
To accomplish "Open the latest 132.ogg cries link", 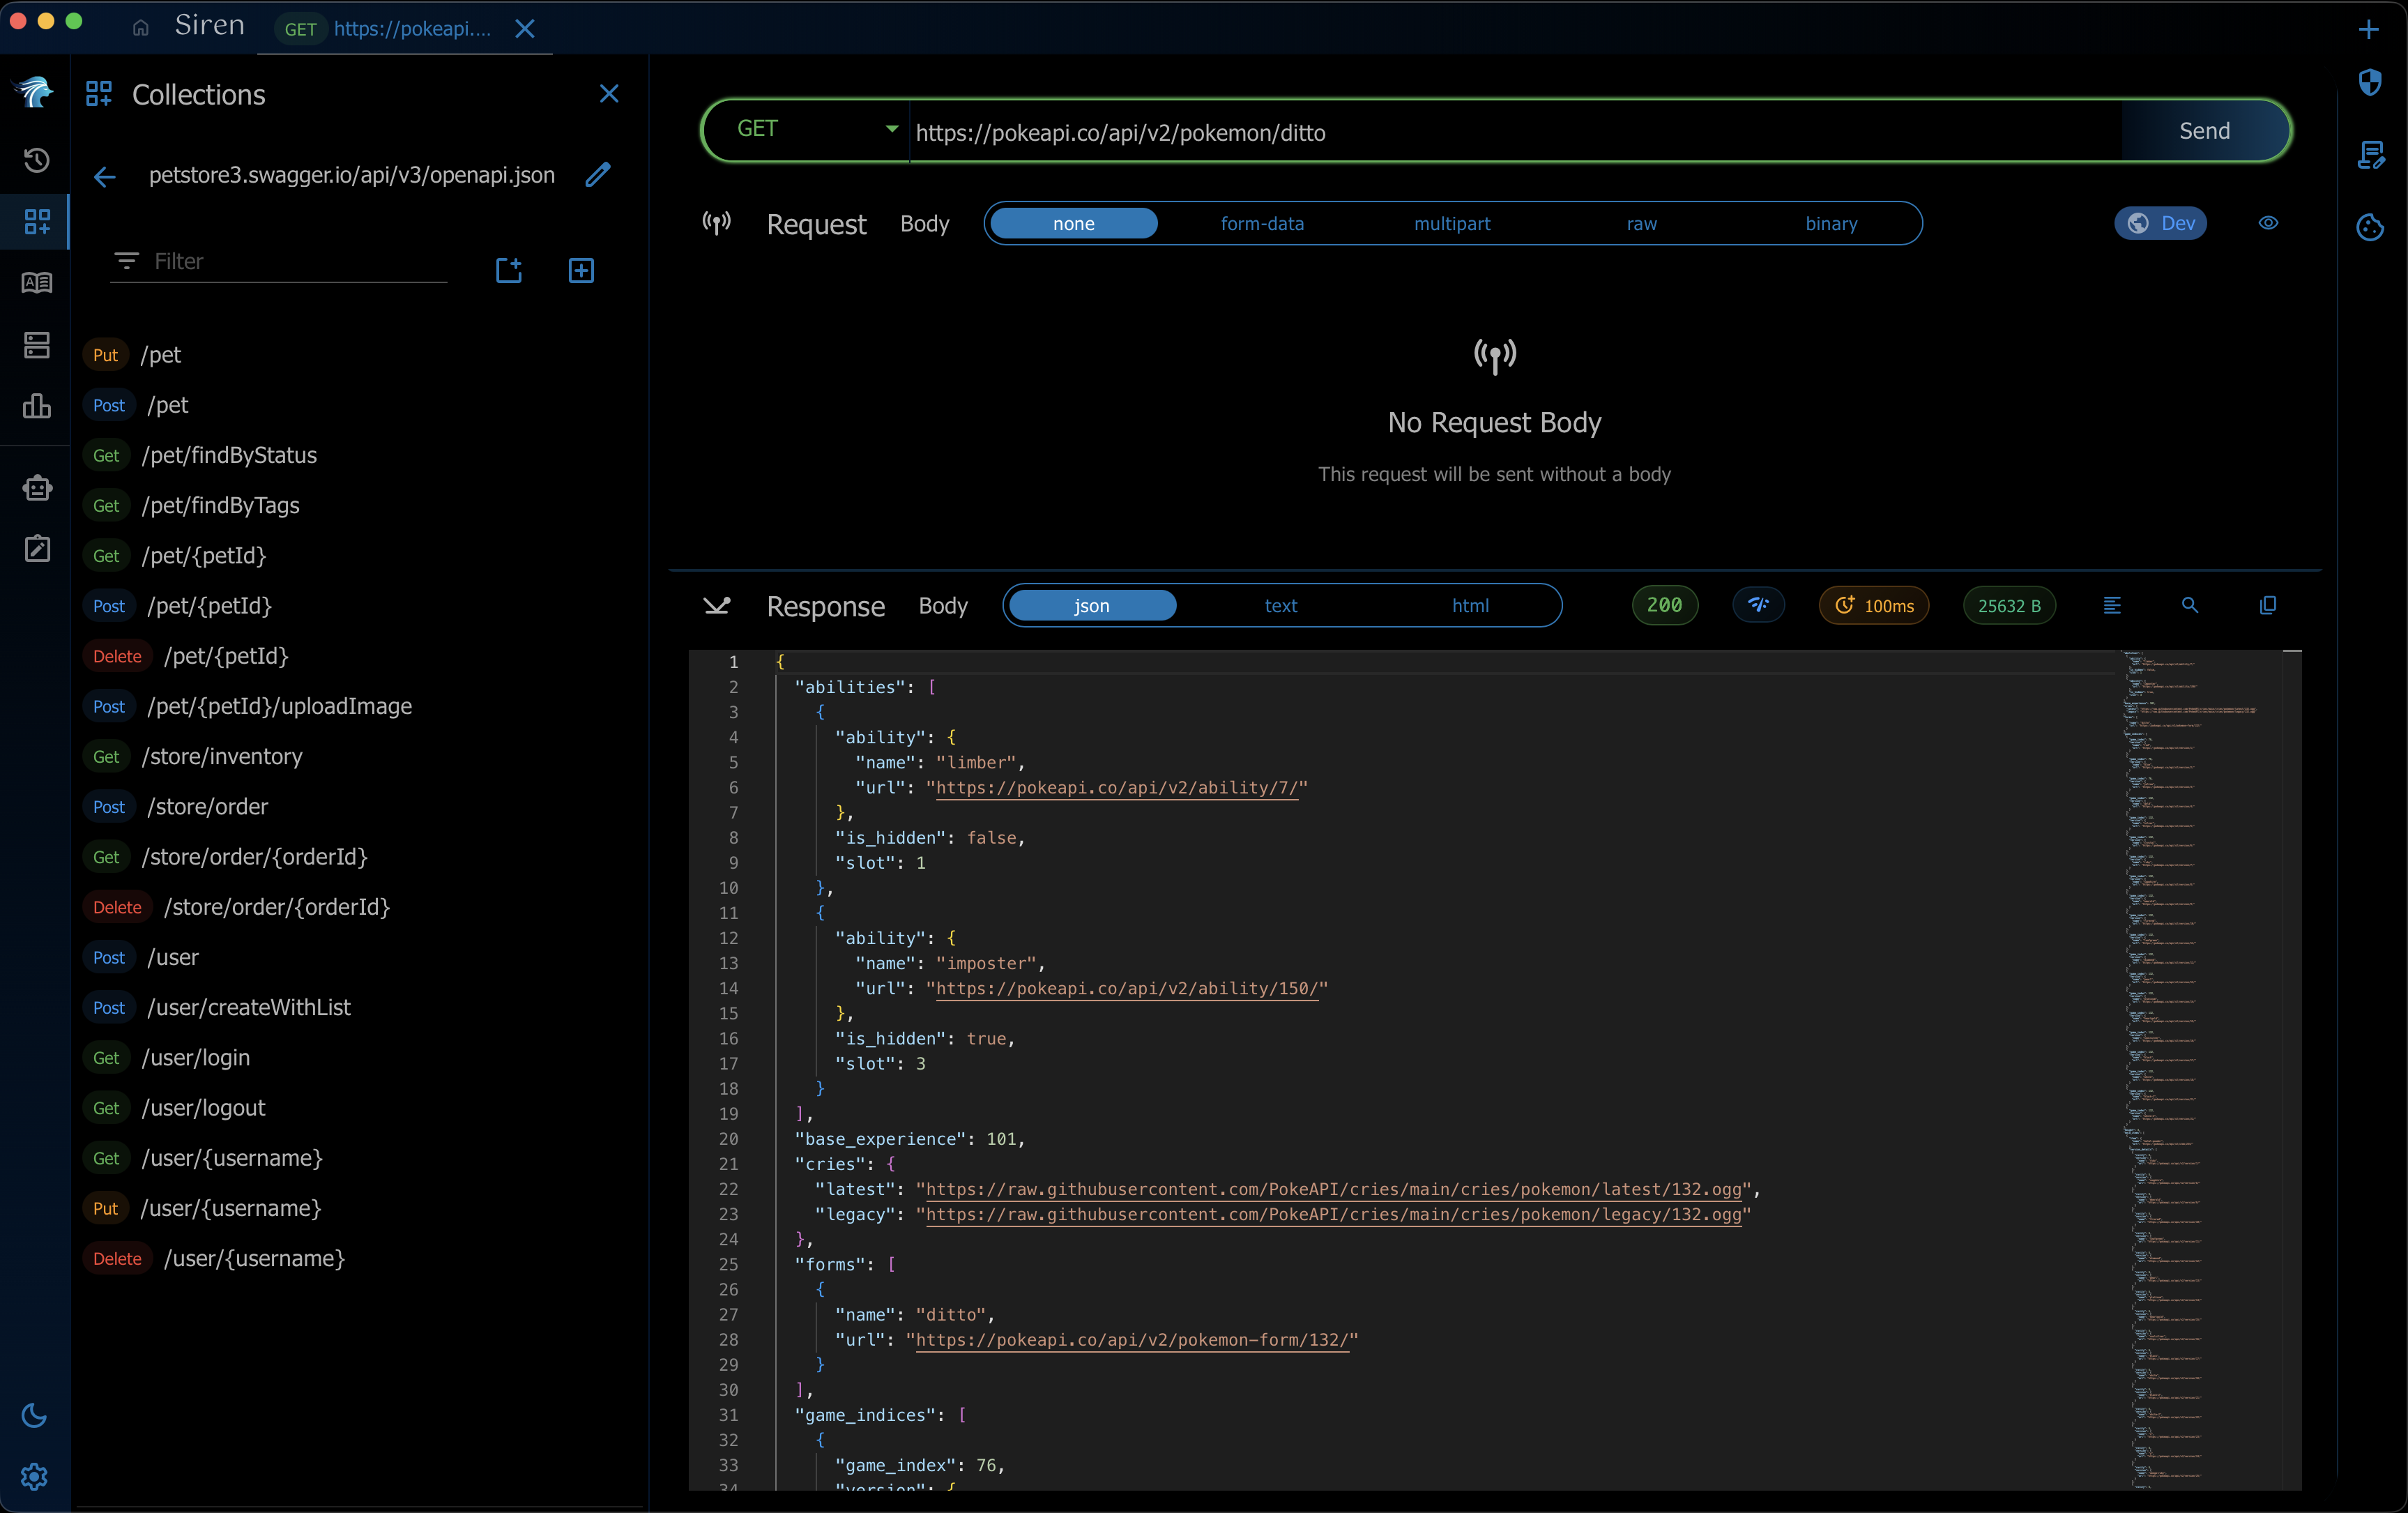I will (x=1333, y=1190).
